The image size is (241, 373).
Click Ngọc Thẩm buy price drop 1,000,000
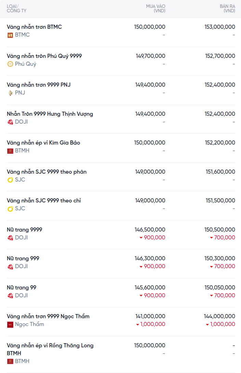(x=150, y=324)
